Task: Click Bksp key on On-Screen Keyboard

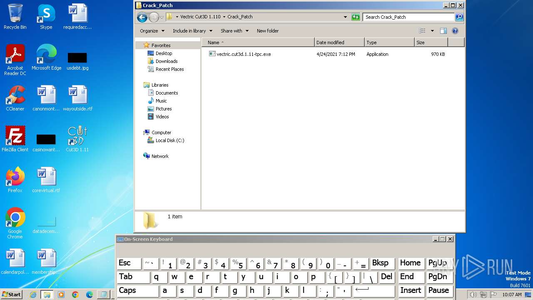Action: 382,263
